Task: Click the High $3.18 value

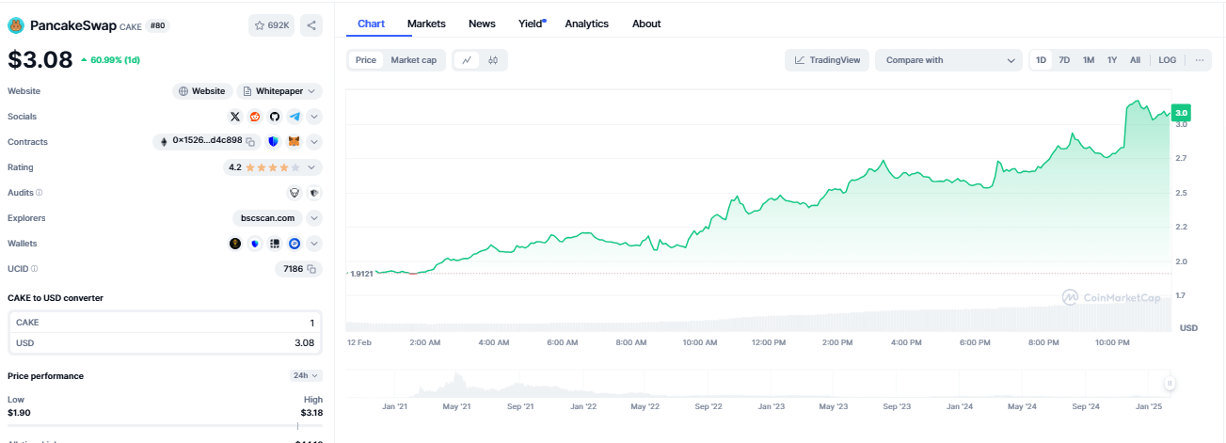Action: point(311,412)
